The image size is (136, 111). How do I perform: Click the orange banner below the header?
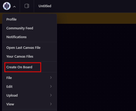96,18
